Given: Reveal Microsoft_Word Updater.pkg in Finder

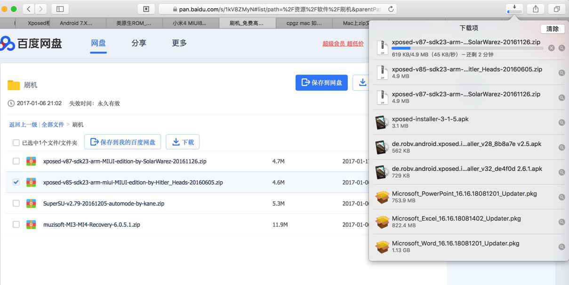Looking at the screenshot, I should click(x=561, y=247).
